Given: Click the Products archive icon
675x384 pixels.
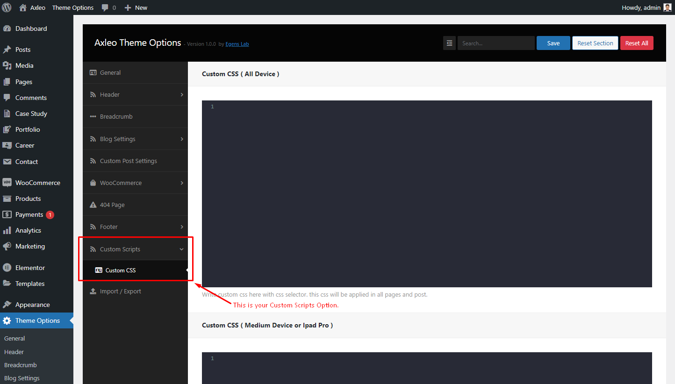Looking at the screenshot, I should (7, 199).
